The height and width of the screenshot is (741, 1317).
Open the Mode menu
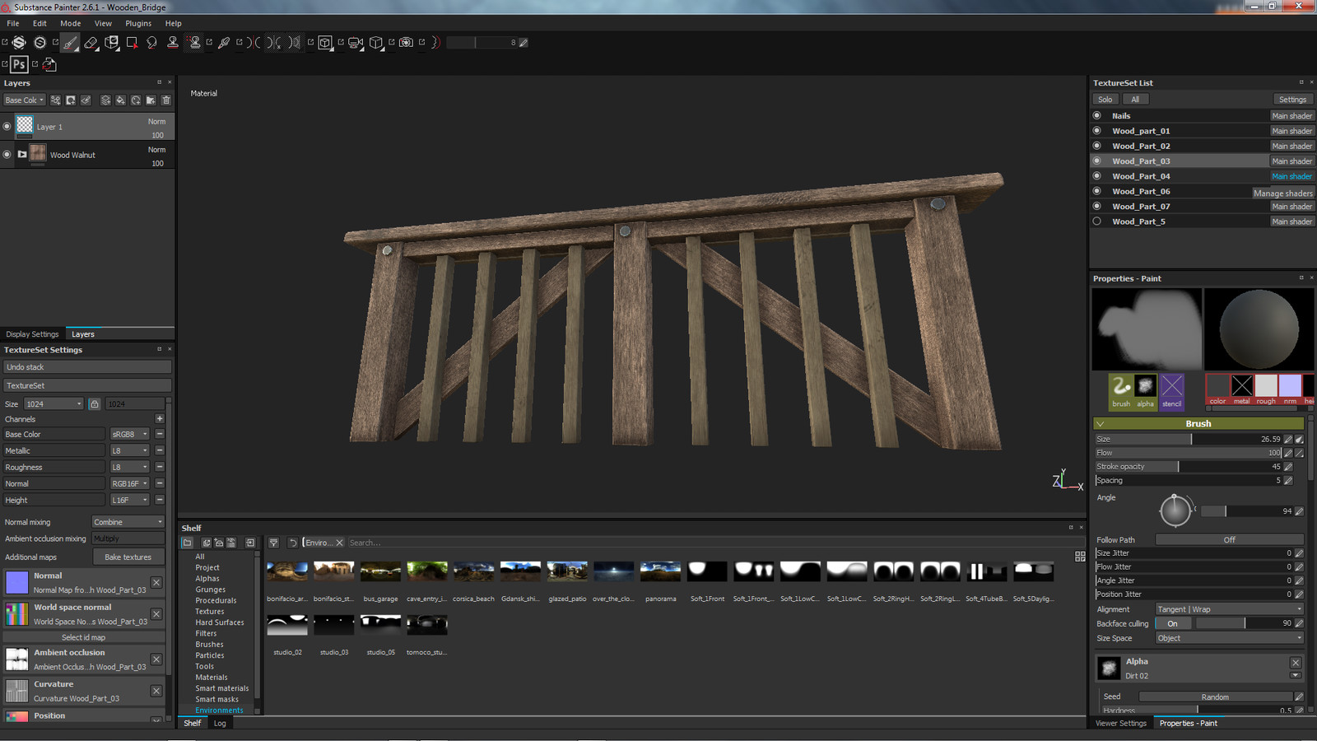pyautogui.click(x=71, y=23)
